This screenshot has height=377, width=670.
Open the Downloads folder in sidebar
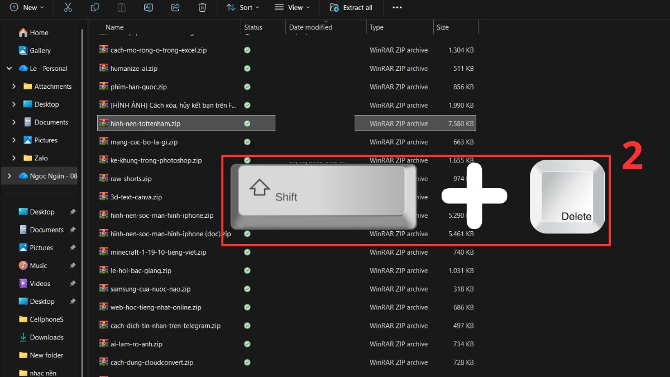click(46, 337)
